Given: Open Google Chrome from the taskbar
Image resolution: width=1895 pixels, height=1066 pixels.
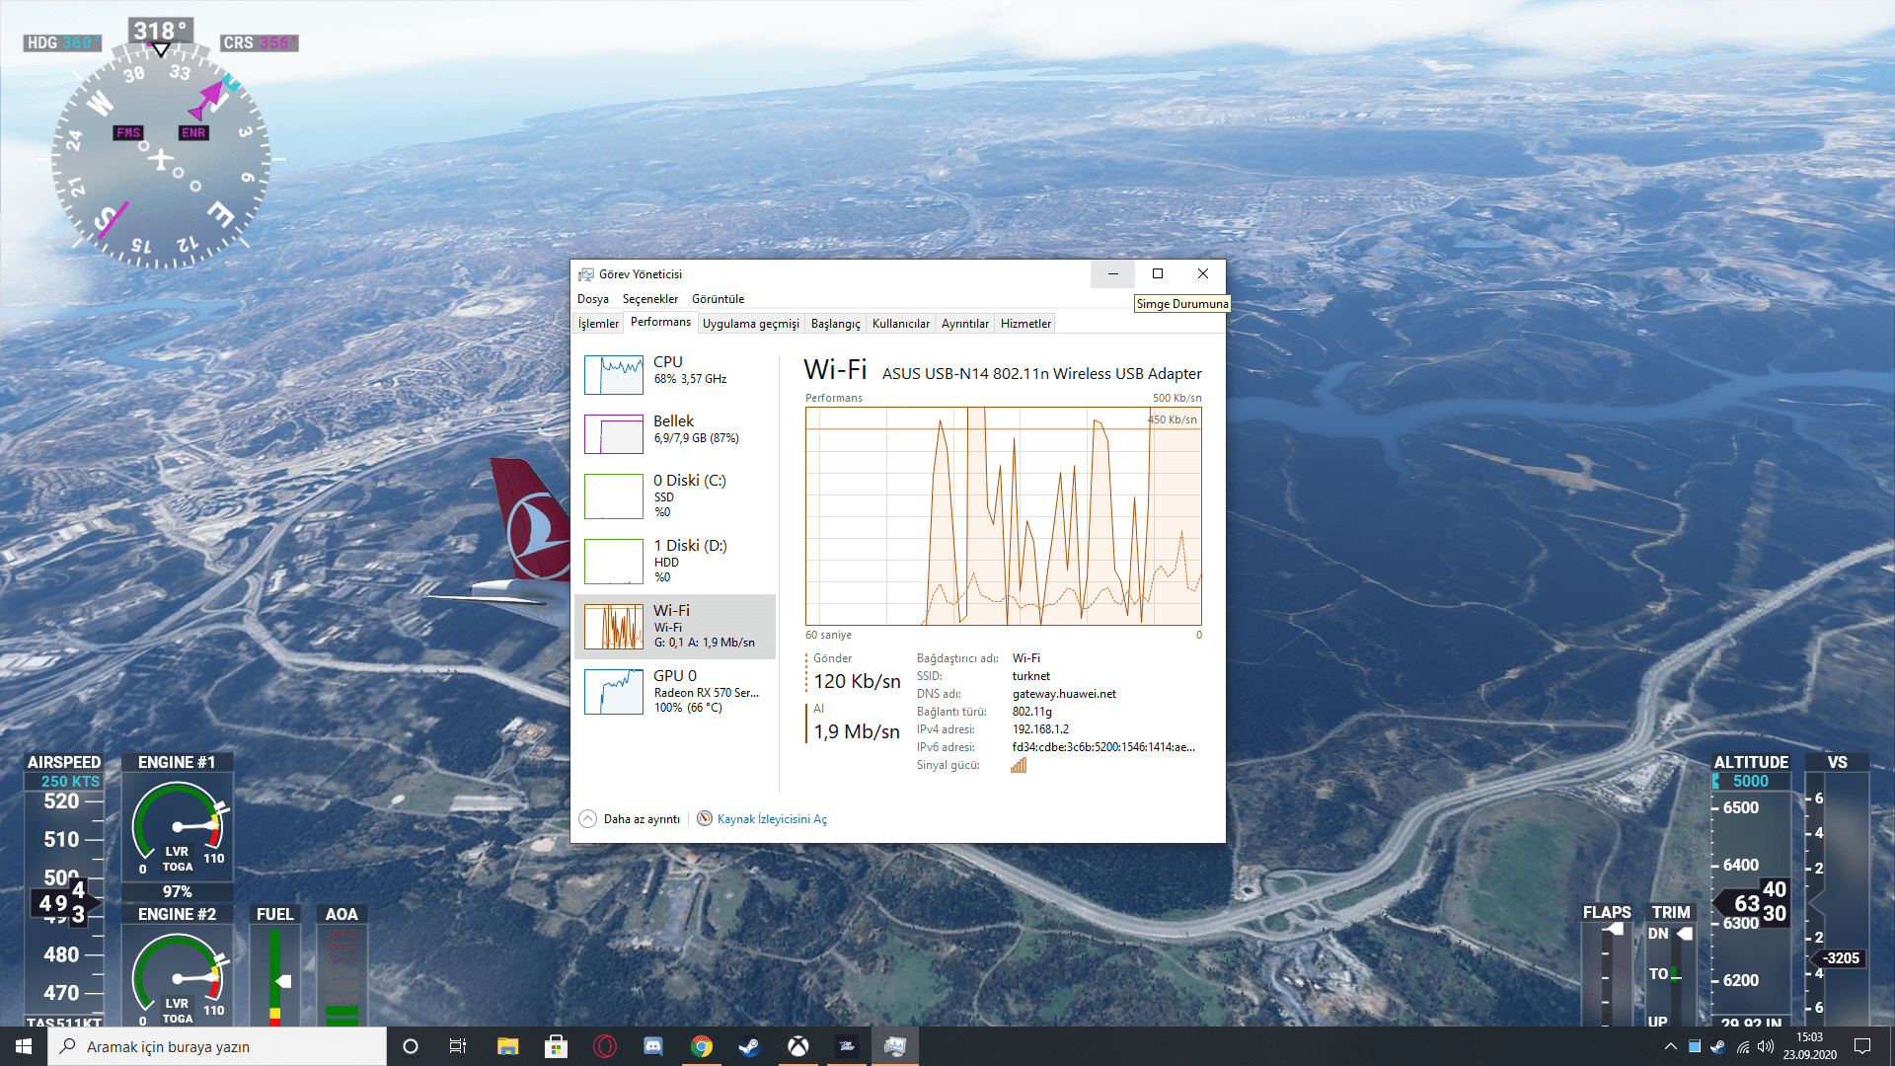Looking at the screenshot, I should tap(702, 1046).
